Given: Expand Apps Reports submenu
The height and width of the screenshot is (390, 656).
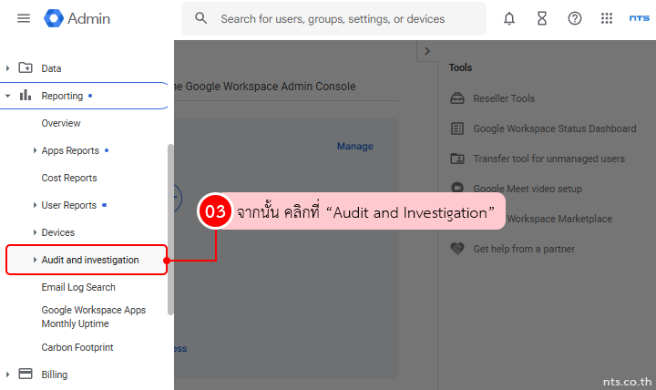Looking at the screenshot, I should coord(35,150).
